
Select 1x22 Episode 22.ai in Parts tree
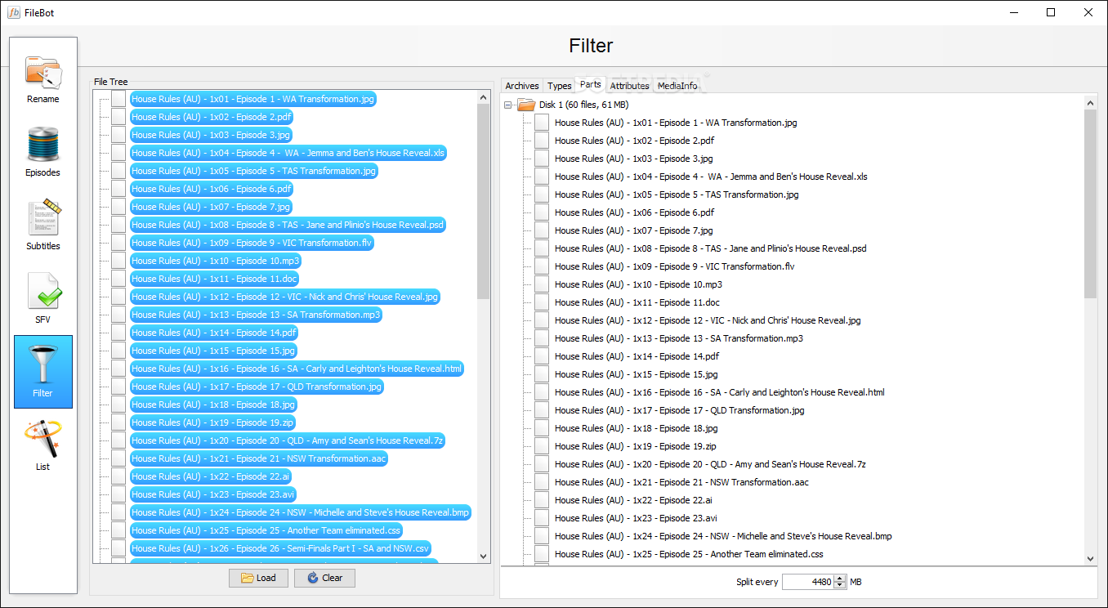[x=633, y=500]
